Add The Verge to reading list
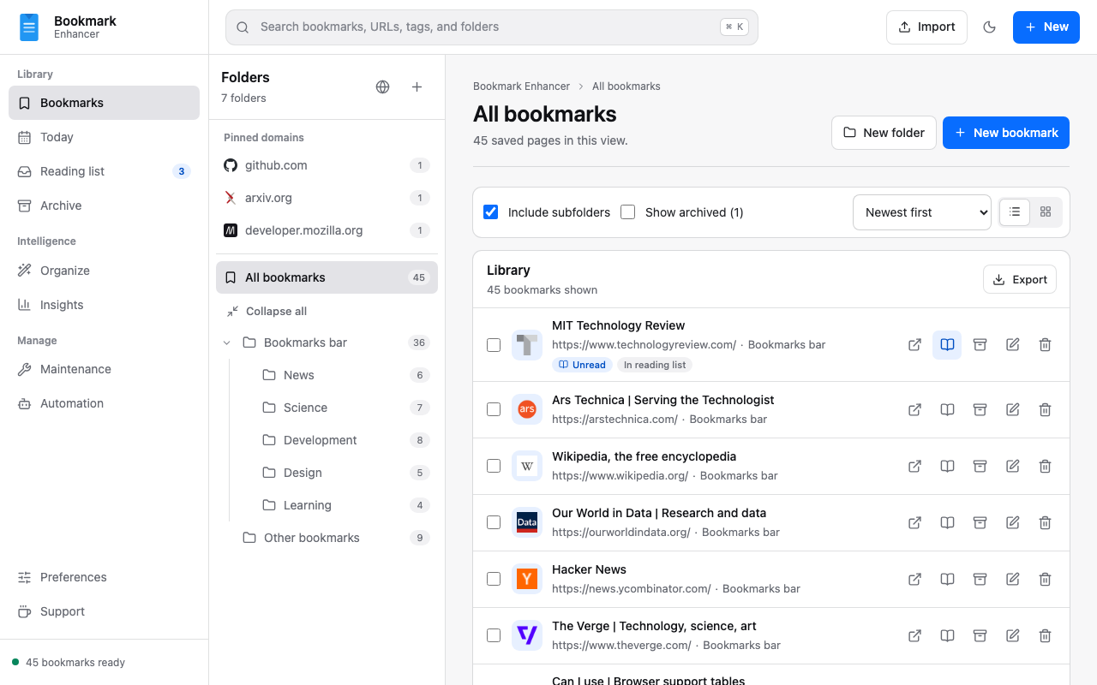Viewport: 1097px width, 685px height. [947, 635]
